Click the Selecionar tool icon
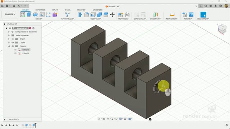Image resolution: width=230 pixels, height=129 pixels. pyautogui.click(x=203, y=15)
